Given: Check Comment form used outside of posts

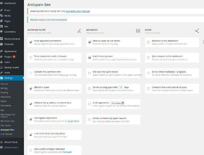Looking at the screenshot, I should pos(148,89).
